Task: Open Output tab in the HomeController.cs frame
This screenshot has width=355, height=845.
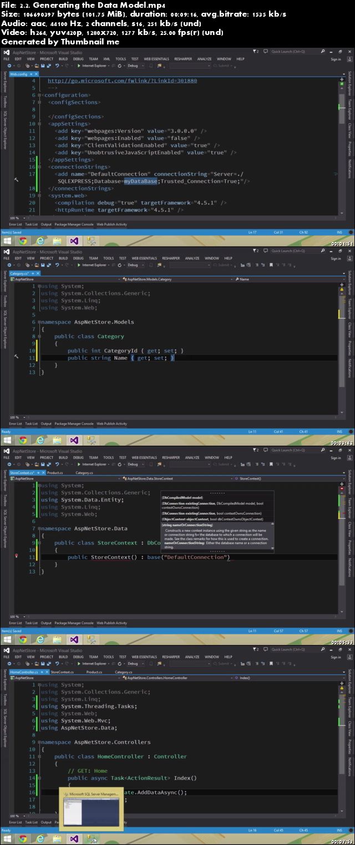Action: [46, 822]
